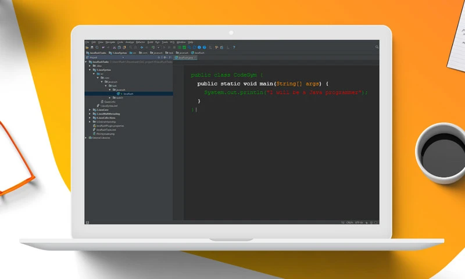The image size is (465, 279).
Task: Collapse the JavaRushTasks root project node
Action: pos(86,62)
